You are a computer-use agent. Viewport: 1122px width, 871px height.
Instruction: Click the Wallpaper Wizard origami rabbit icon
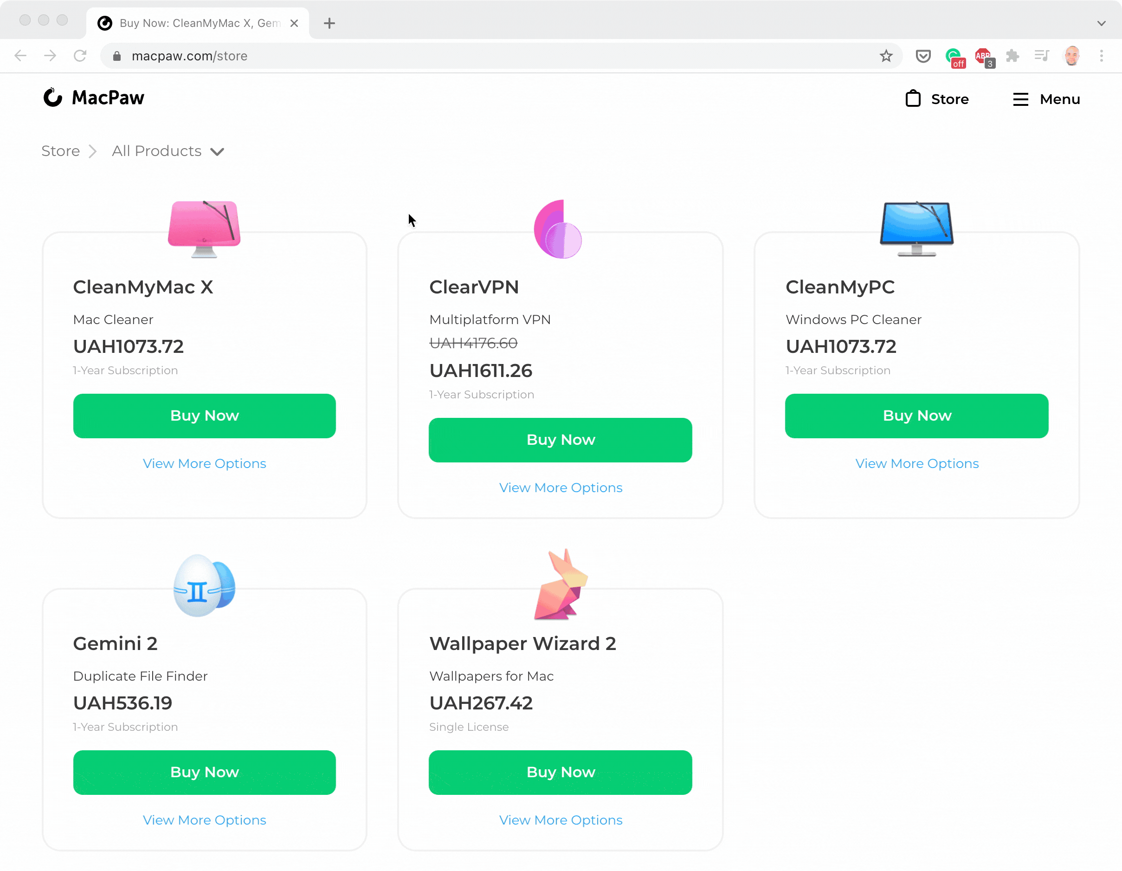(561, 585)
